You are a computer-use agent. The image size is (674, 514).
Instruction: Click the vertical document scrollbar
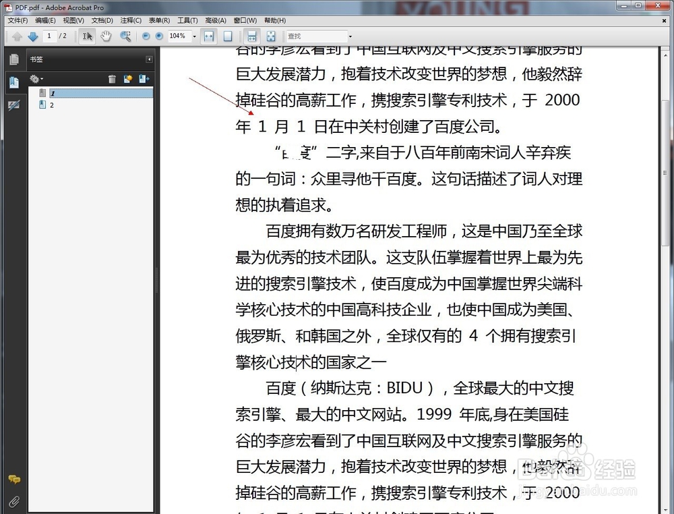(x=665, y=172)
